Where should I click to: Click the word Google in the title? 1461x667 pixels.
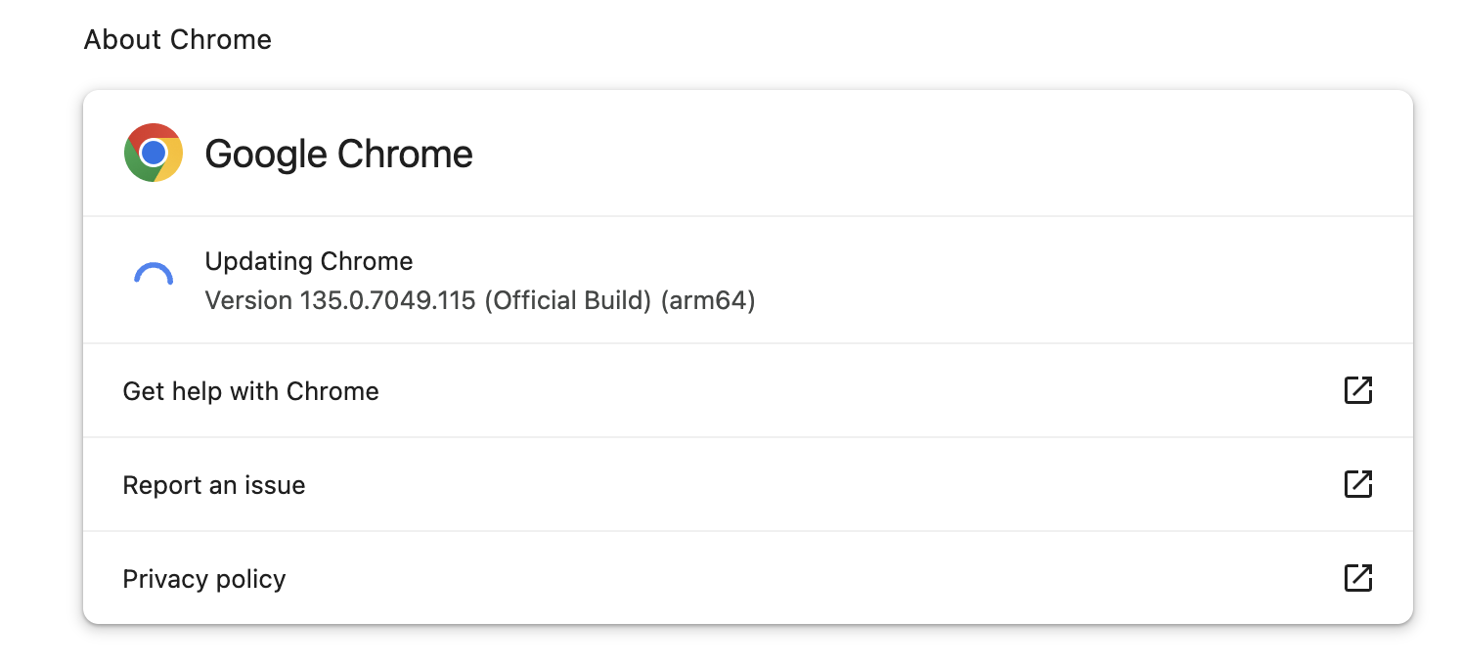click(x=266, y=155)
